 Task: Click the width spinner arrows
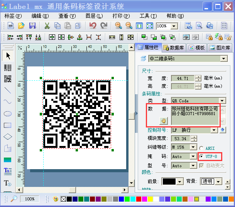[198, 78]
